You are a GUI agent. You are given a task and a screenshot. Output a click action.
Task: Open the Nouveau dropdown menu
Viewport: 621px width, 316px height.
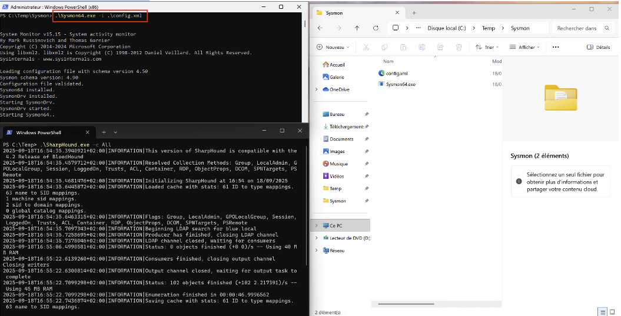coord(333,47)
